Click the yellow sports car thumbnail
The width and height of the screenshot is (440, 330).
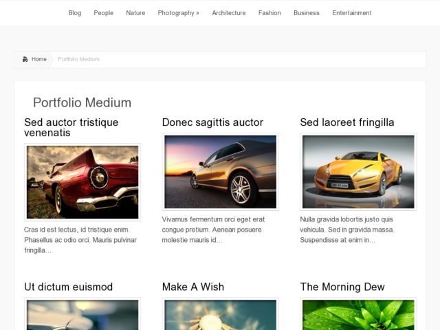coord(358,172)
